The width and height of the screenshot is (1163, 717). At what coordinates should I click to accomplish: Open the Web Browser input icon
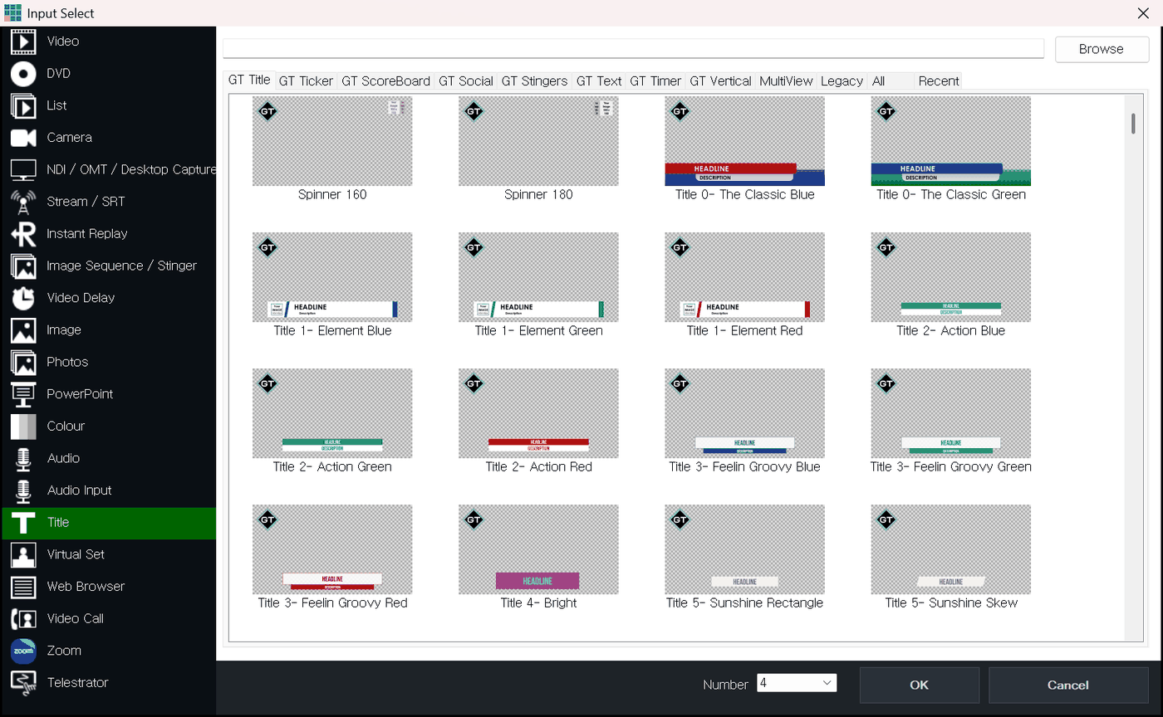coord(23,587)
